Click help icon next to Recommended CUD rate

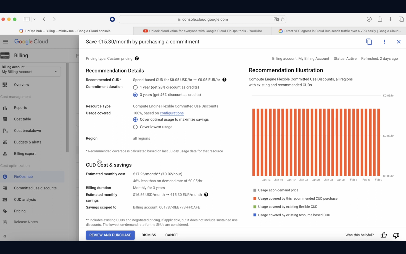[224, 80]
